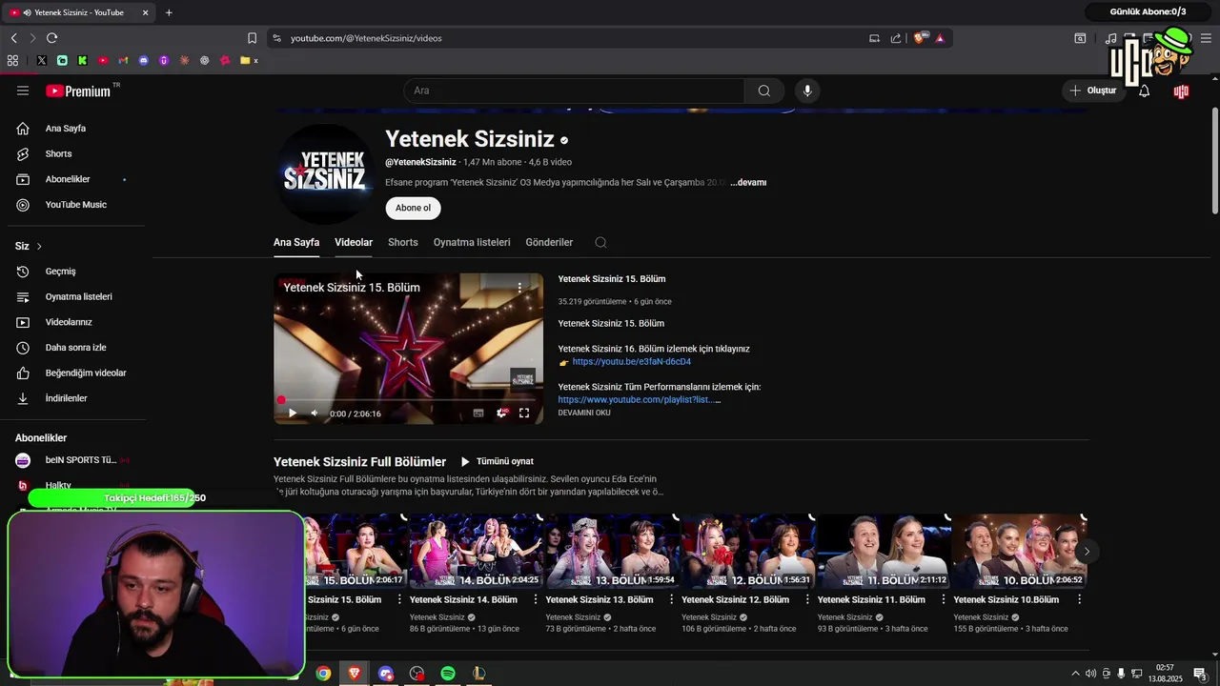Open the Discord bookmark icon
Screen dimensions: 1220x686
144,60
